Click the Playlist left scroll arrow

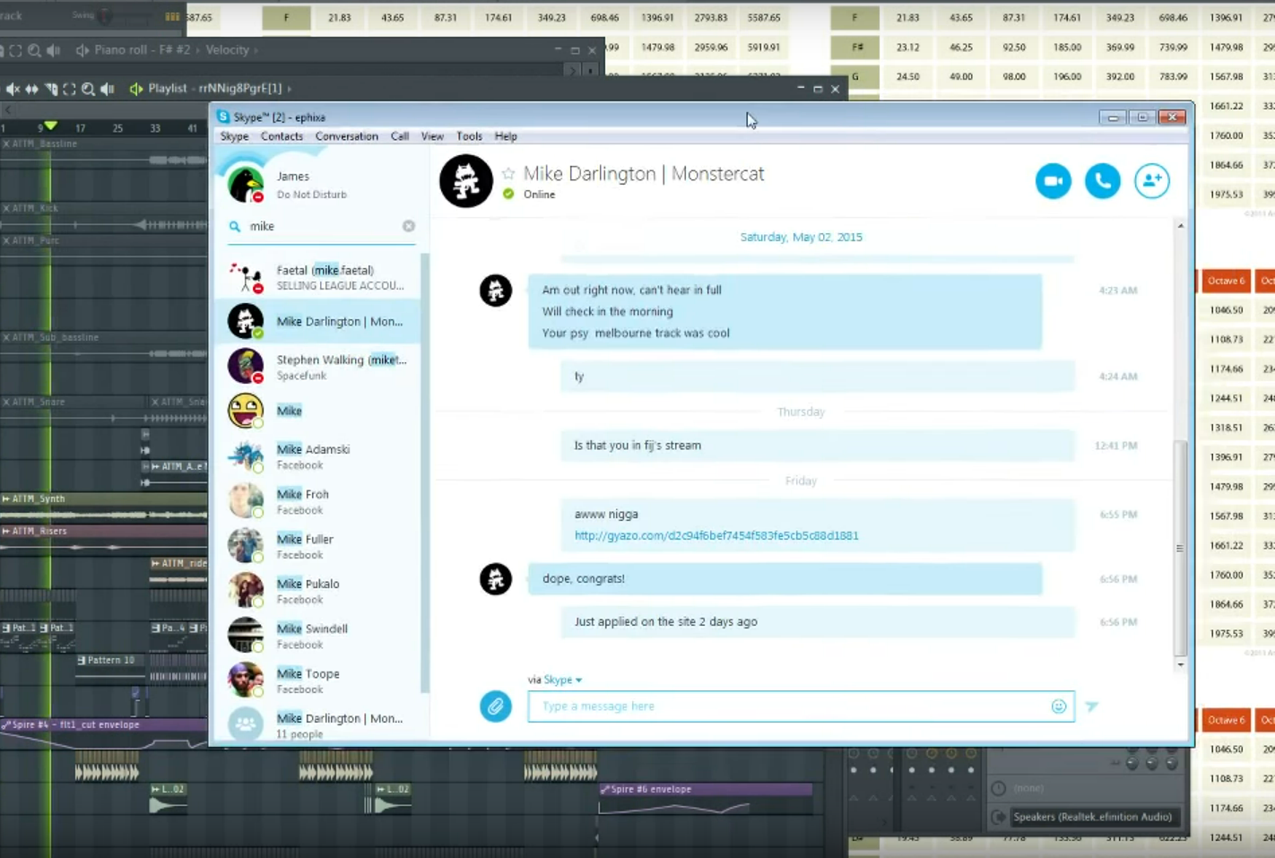7,110
